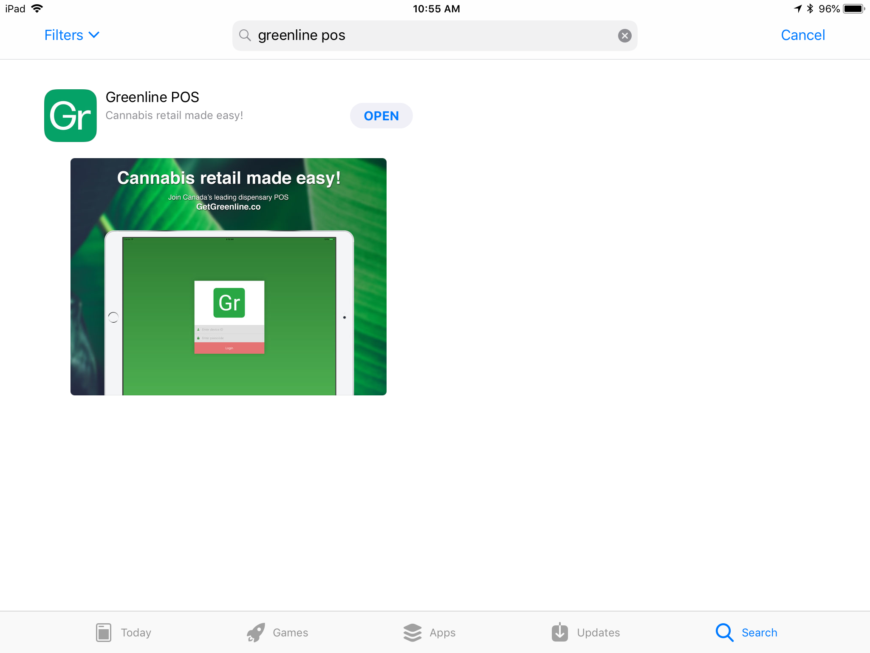Switch to the Today tab label

[x=136, y=633]
